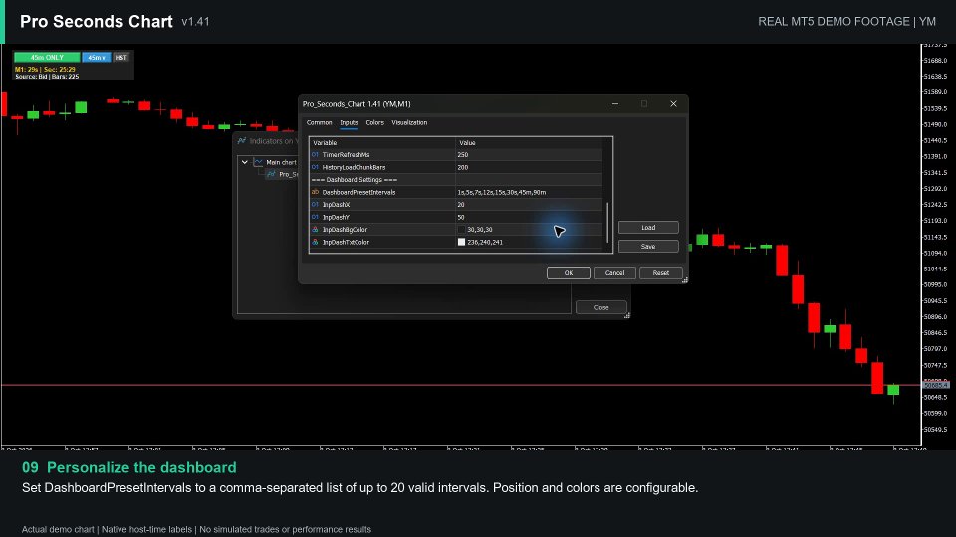Click the InpDashTxtColor color type icon
Image resolution: width=956 pixels, height=537 pixels.
pyautogui.click(x=315, y=242)
